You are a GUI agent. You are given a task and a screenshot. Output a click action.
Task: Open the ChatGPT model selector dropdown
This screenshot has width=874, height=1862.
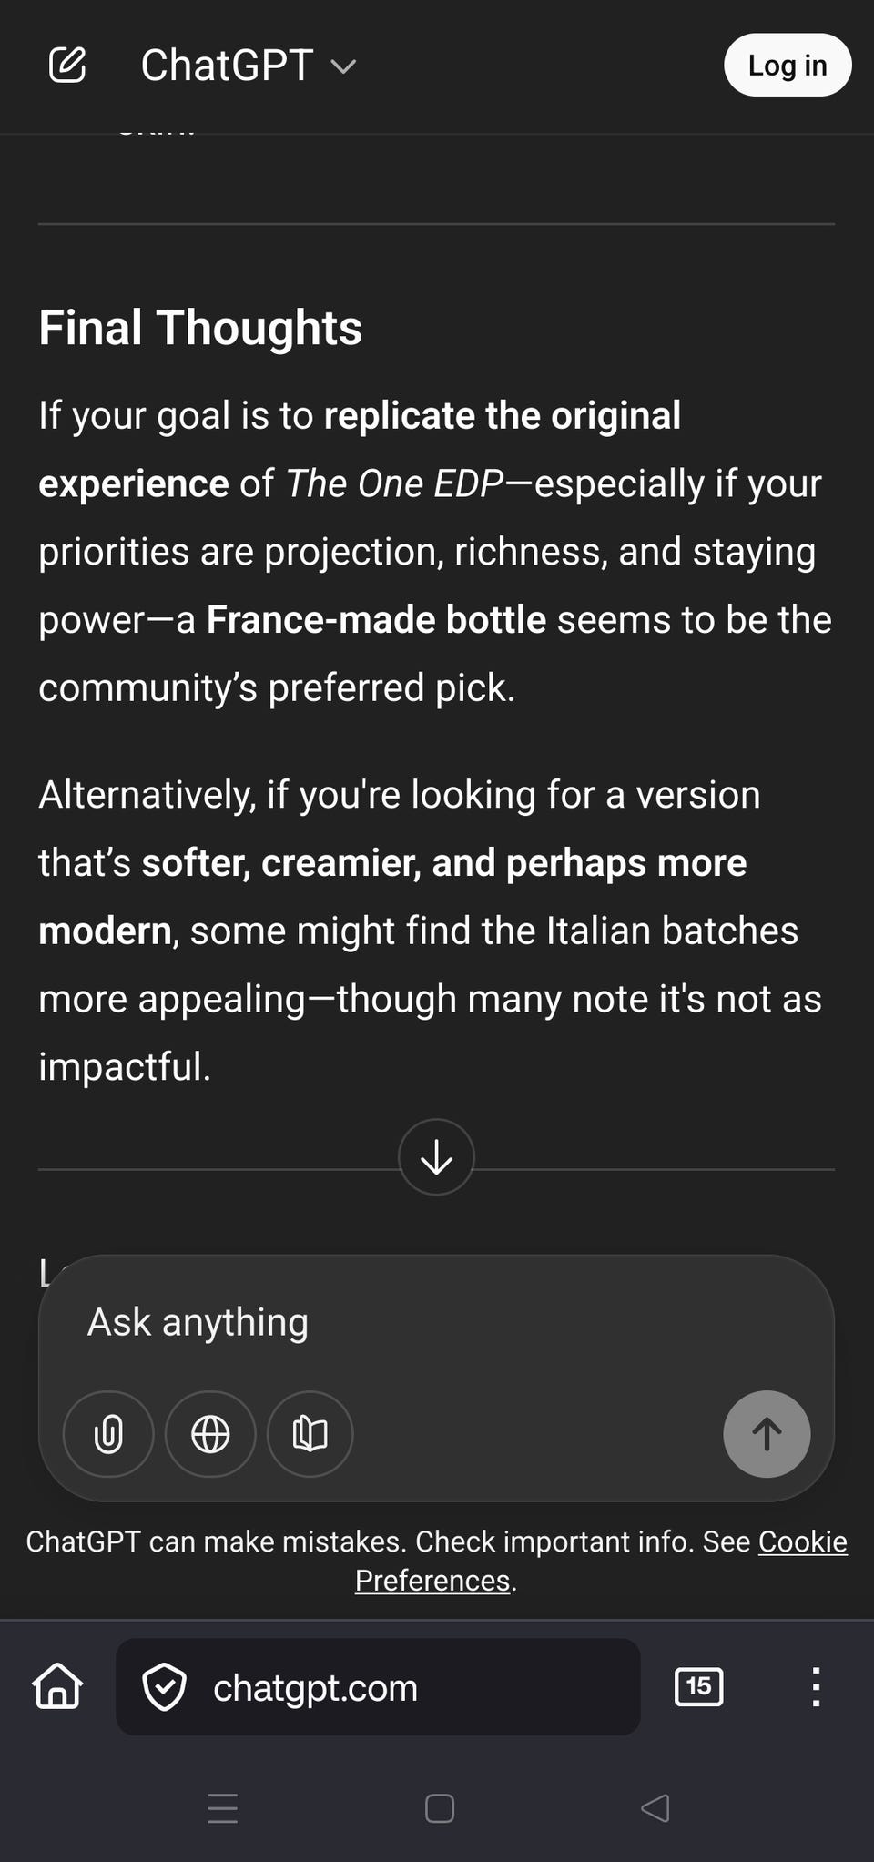click(x=228, y=66)
